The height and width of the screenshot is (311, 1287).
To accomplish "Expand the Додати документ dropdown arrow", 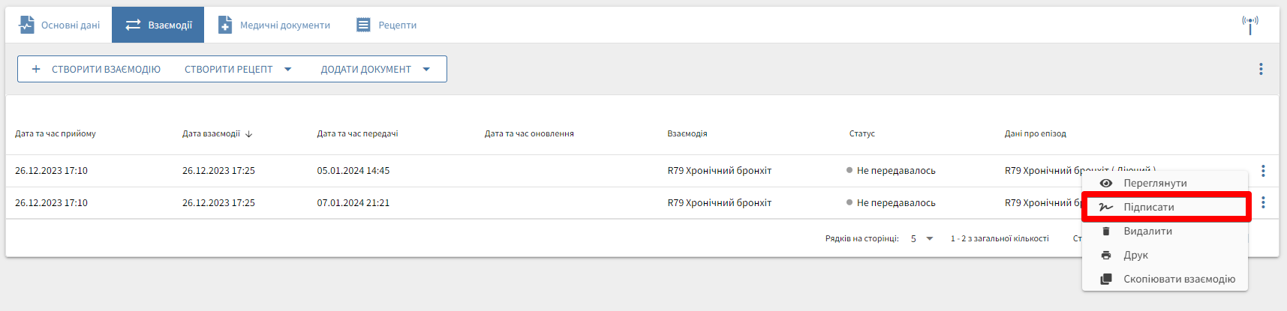I will pyautogui.click(x=426, y=69).
